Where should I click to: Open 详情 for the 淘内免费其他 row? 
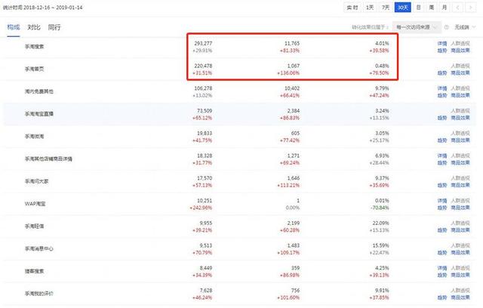[442, 88]
